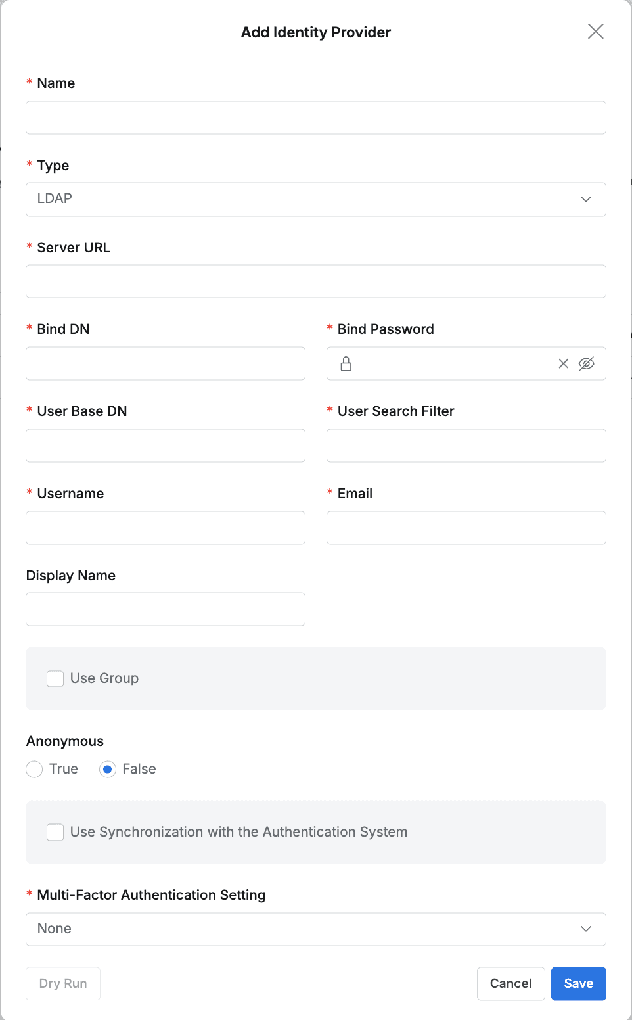Check Use Synchronization with the Authentication System

tap(55, 832)
